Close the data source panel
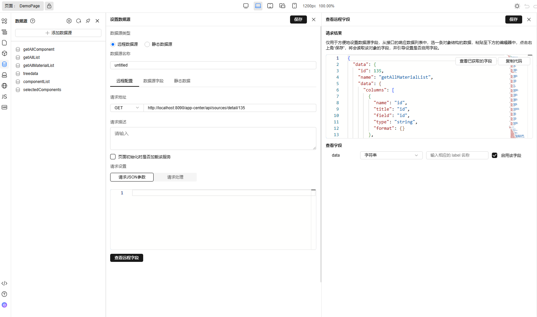 (x=97, y=21)
